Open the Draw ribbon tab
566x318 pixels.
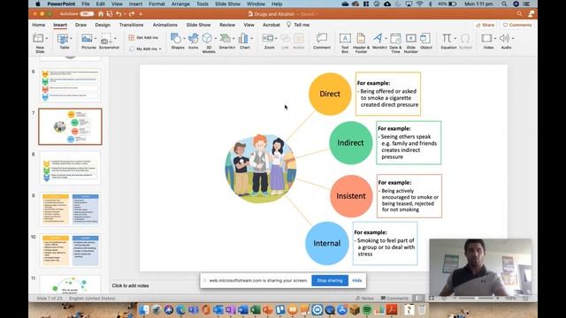point(80,25)
